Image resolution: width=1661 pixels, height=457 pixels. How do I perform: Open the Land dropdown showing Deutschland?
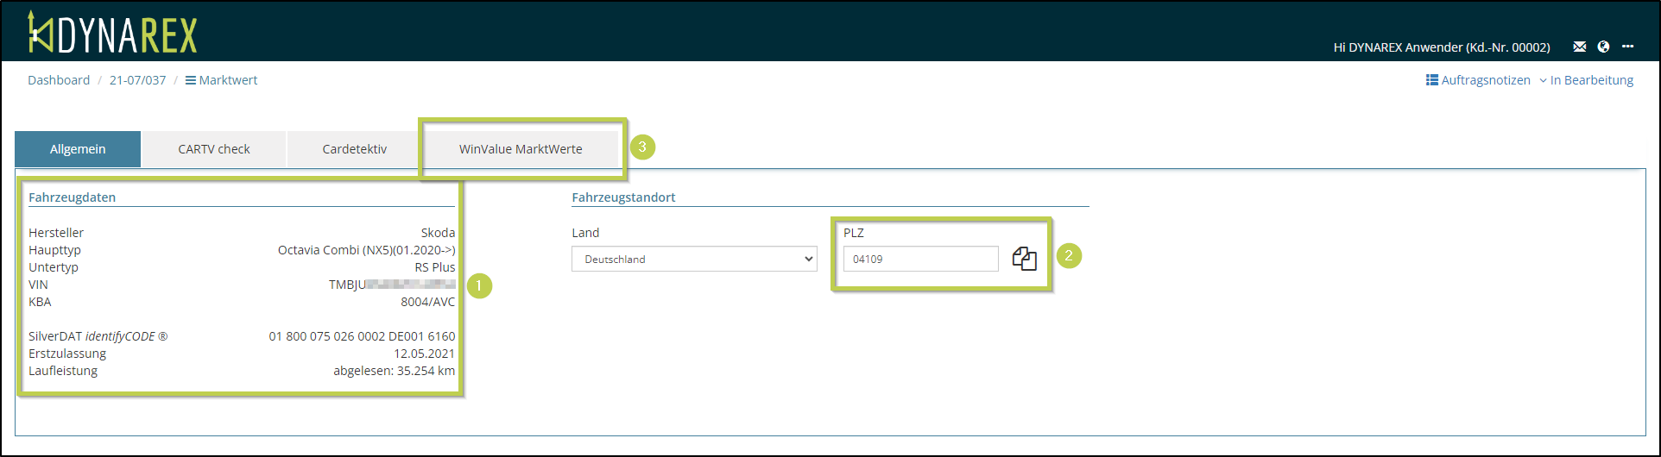[694, 259]
